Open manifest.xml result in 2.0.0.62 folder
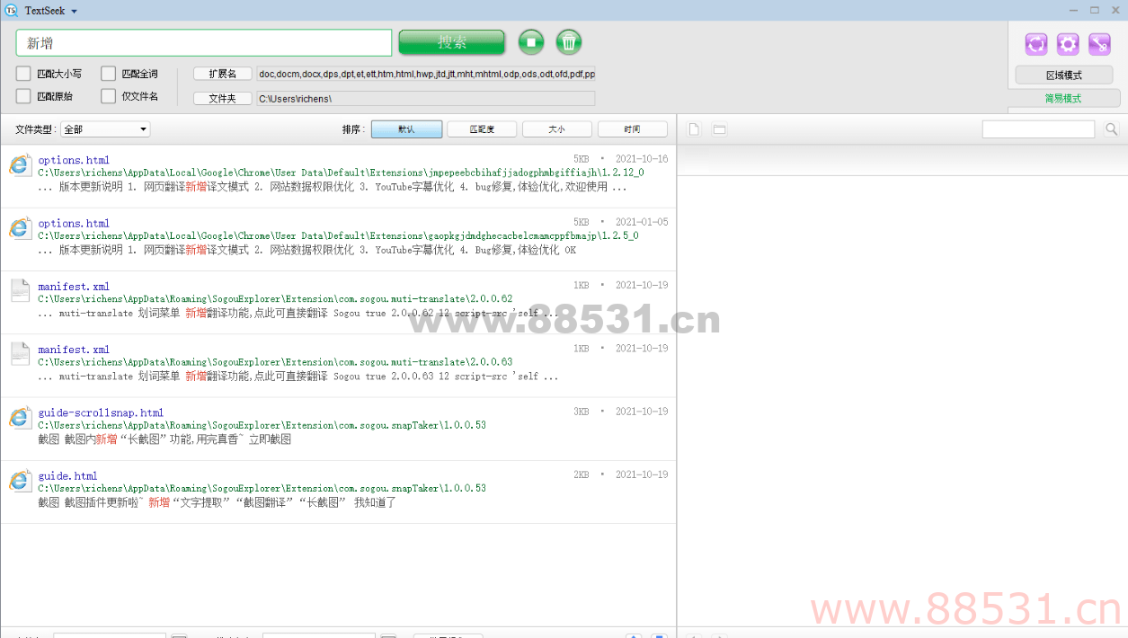This screenshot has width=1128, height=638. click(x=74, y=287)
